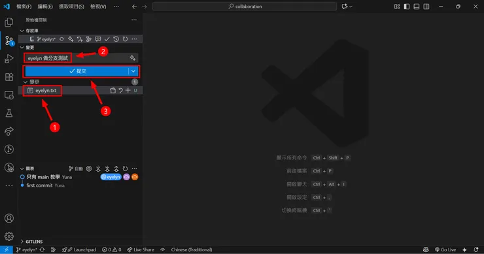484x254 pixels.
Task: Open 編輯(E) menu
Action: [45, 7]
